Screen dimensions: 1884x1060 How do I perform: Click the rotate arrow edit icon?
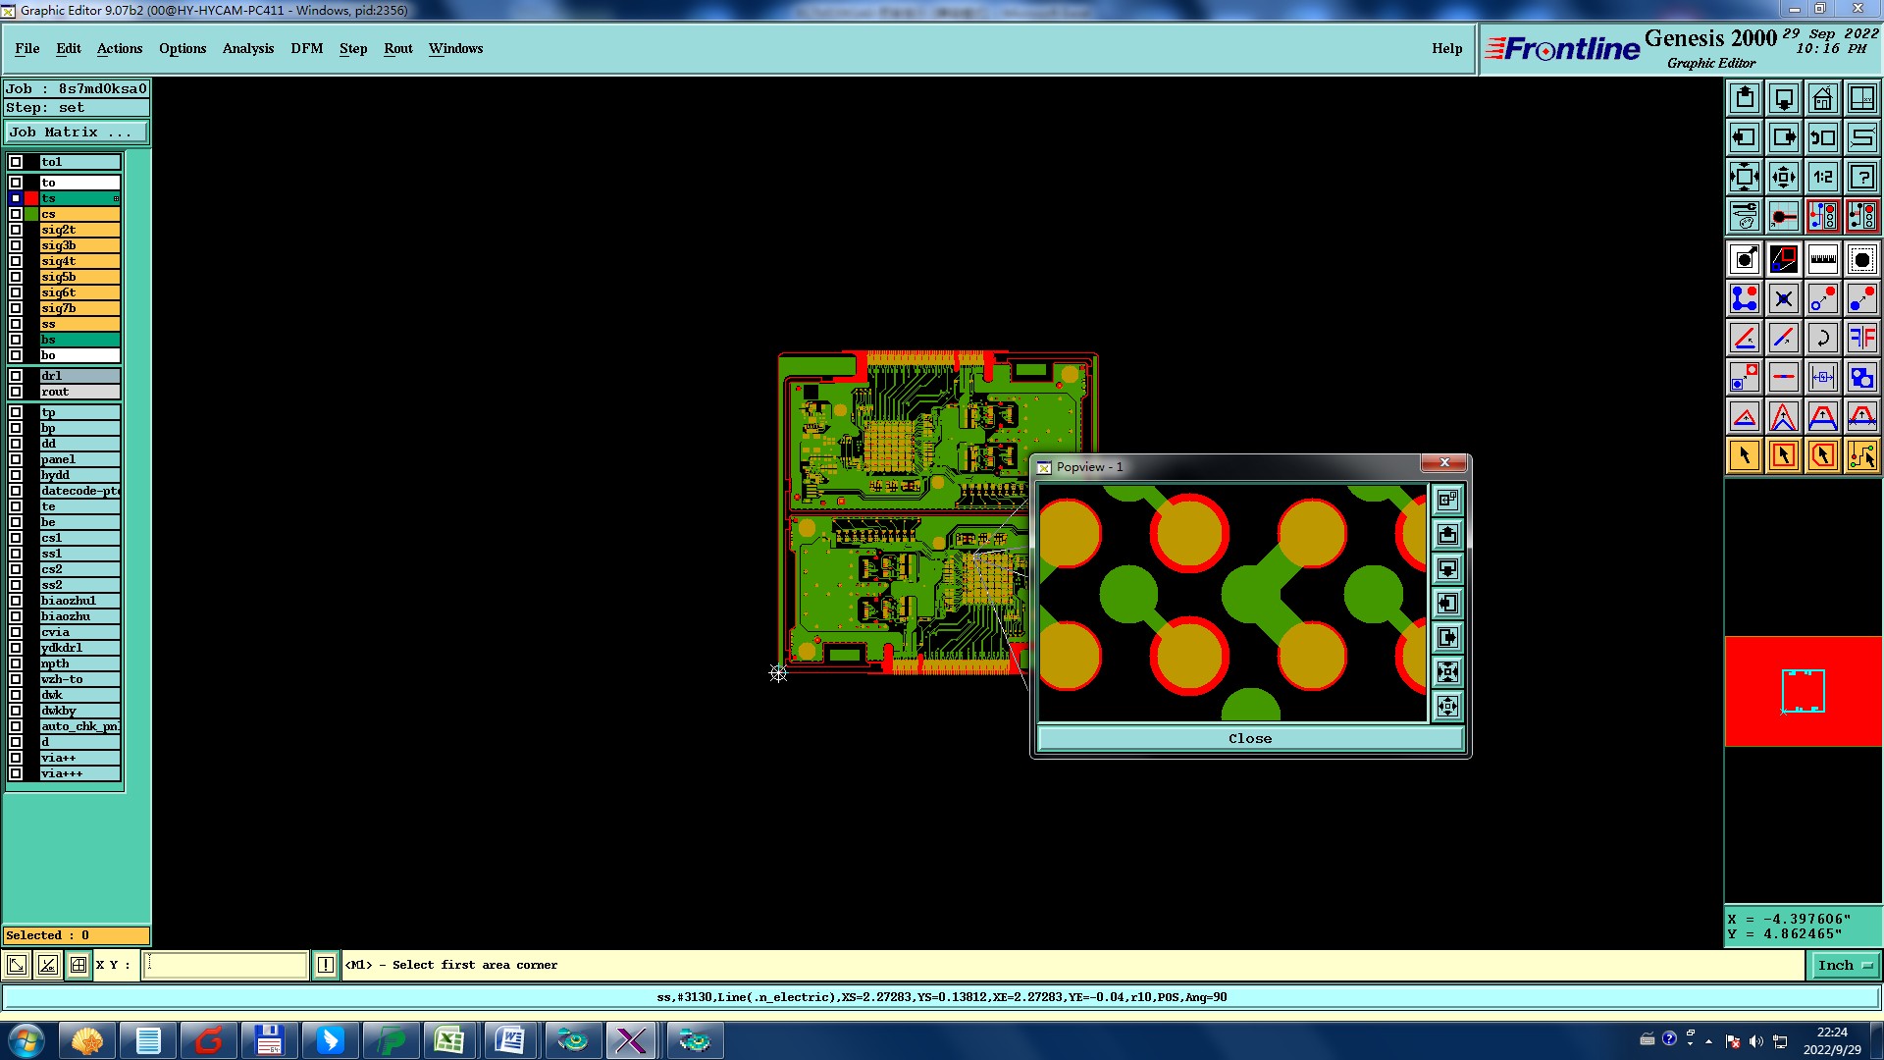point(1822,338)
